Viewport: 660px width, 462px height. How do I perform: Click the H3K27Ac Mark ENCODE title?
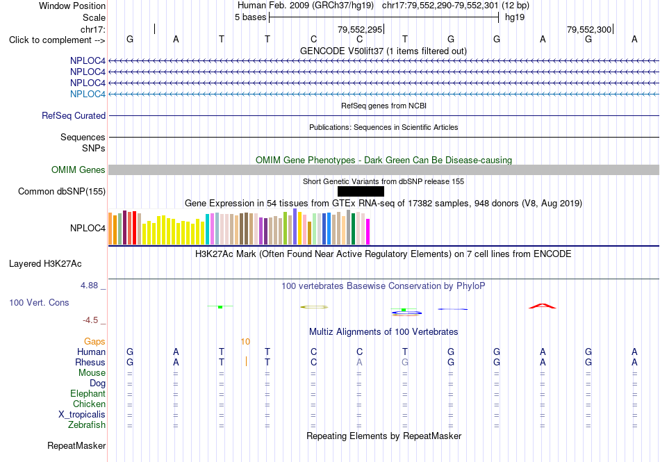383,254
